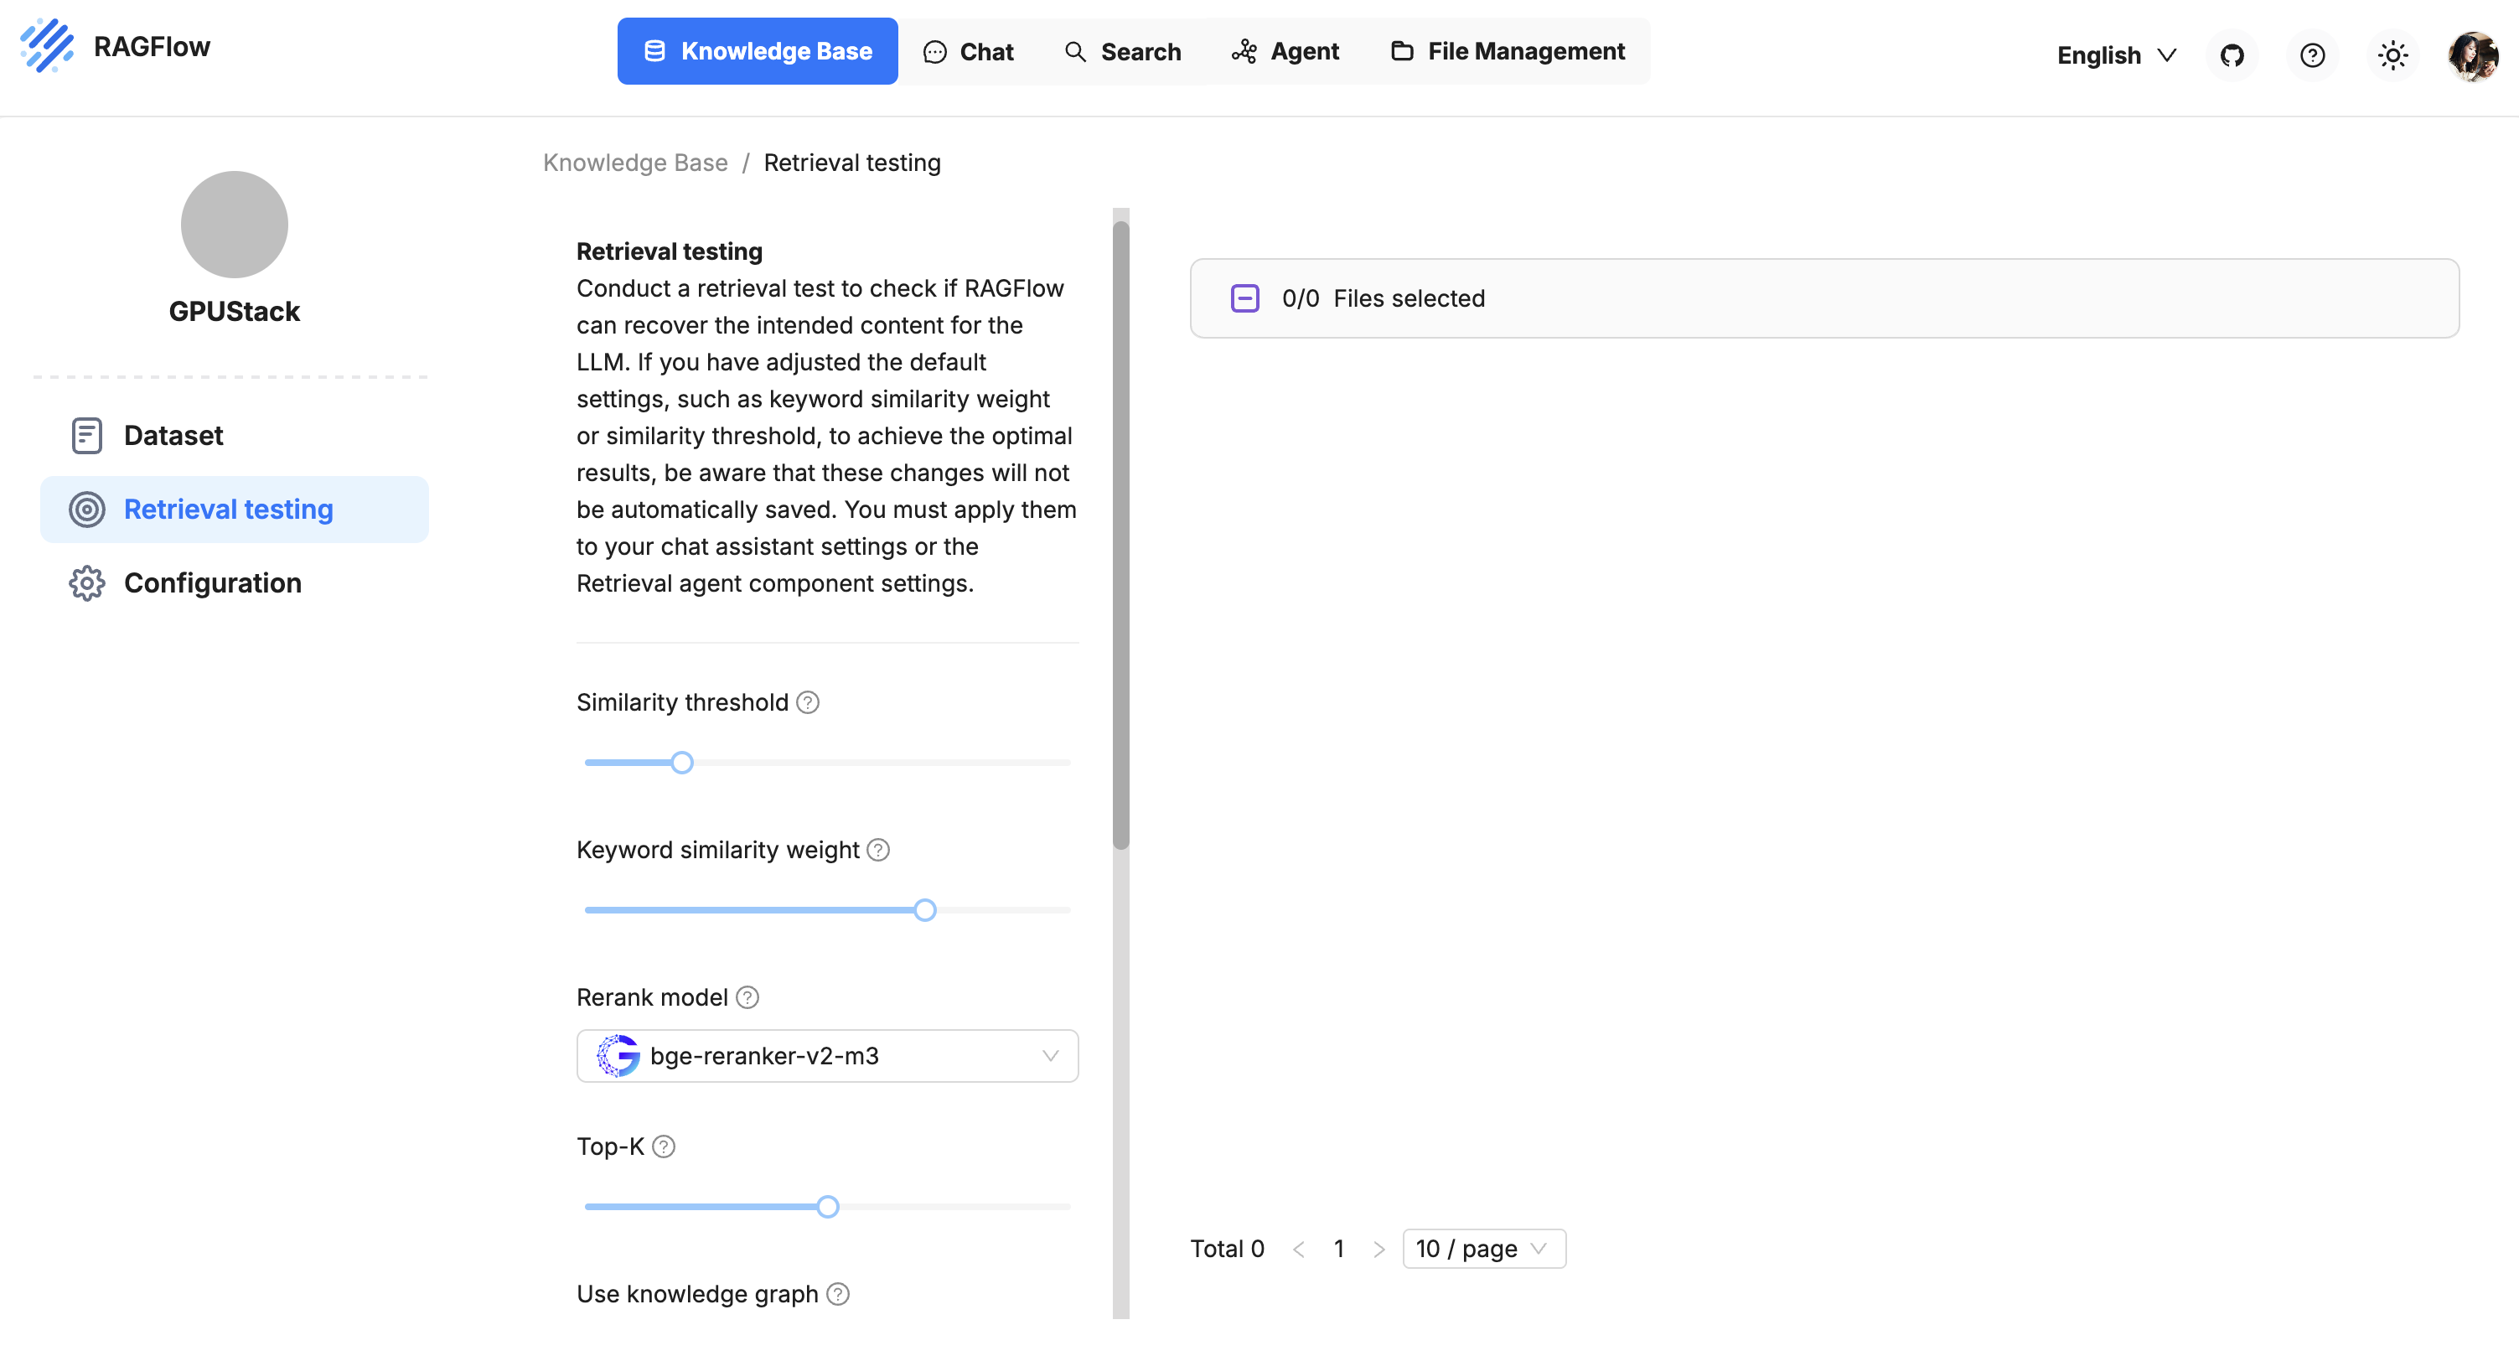Click the Similarity threshold slider handle

pos(681,763)
